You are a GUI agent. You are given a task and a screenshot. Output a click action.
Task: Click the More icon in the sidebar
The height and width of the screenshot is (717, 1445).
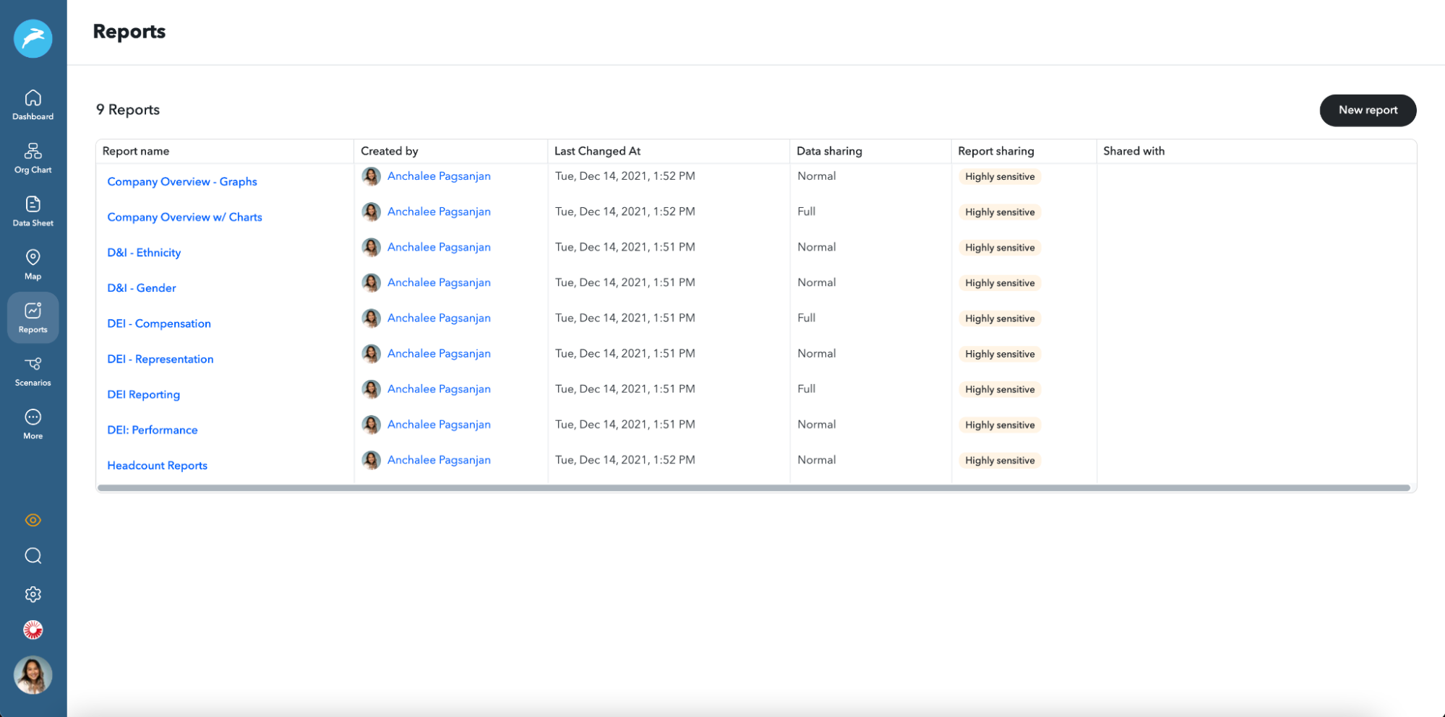(x=33, y=423)
